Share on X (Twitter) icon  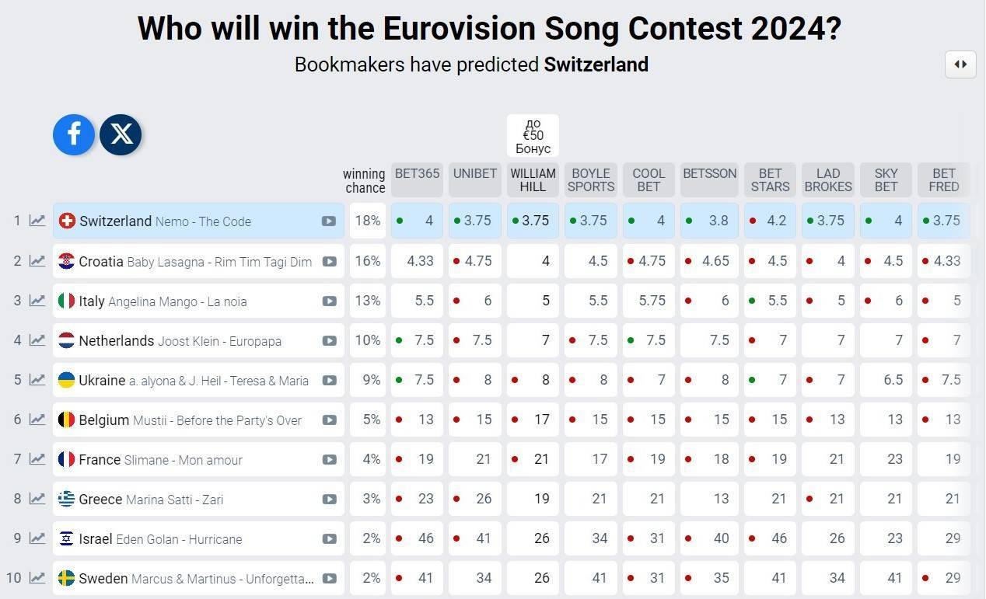121,134
